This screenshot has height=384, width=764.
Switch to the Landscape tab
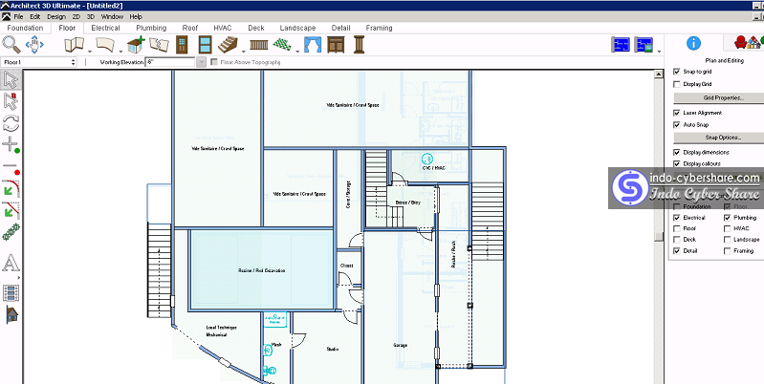[297, 28]
